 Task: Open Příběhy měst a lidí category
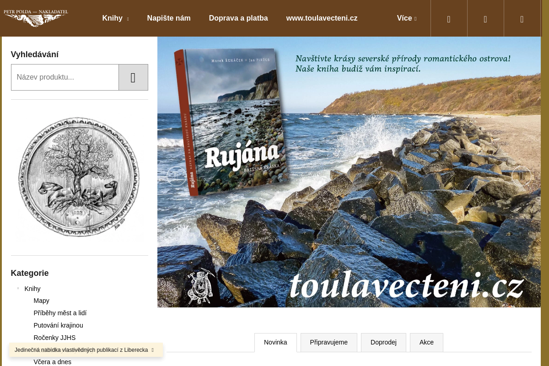click(60, 313)
